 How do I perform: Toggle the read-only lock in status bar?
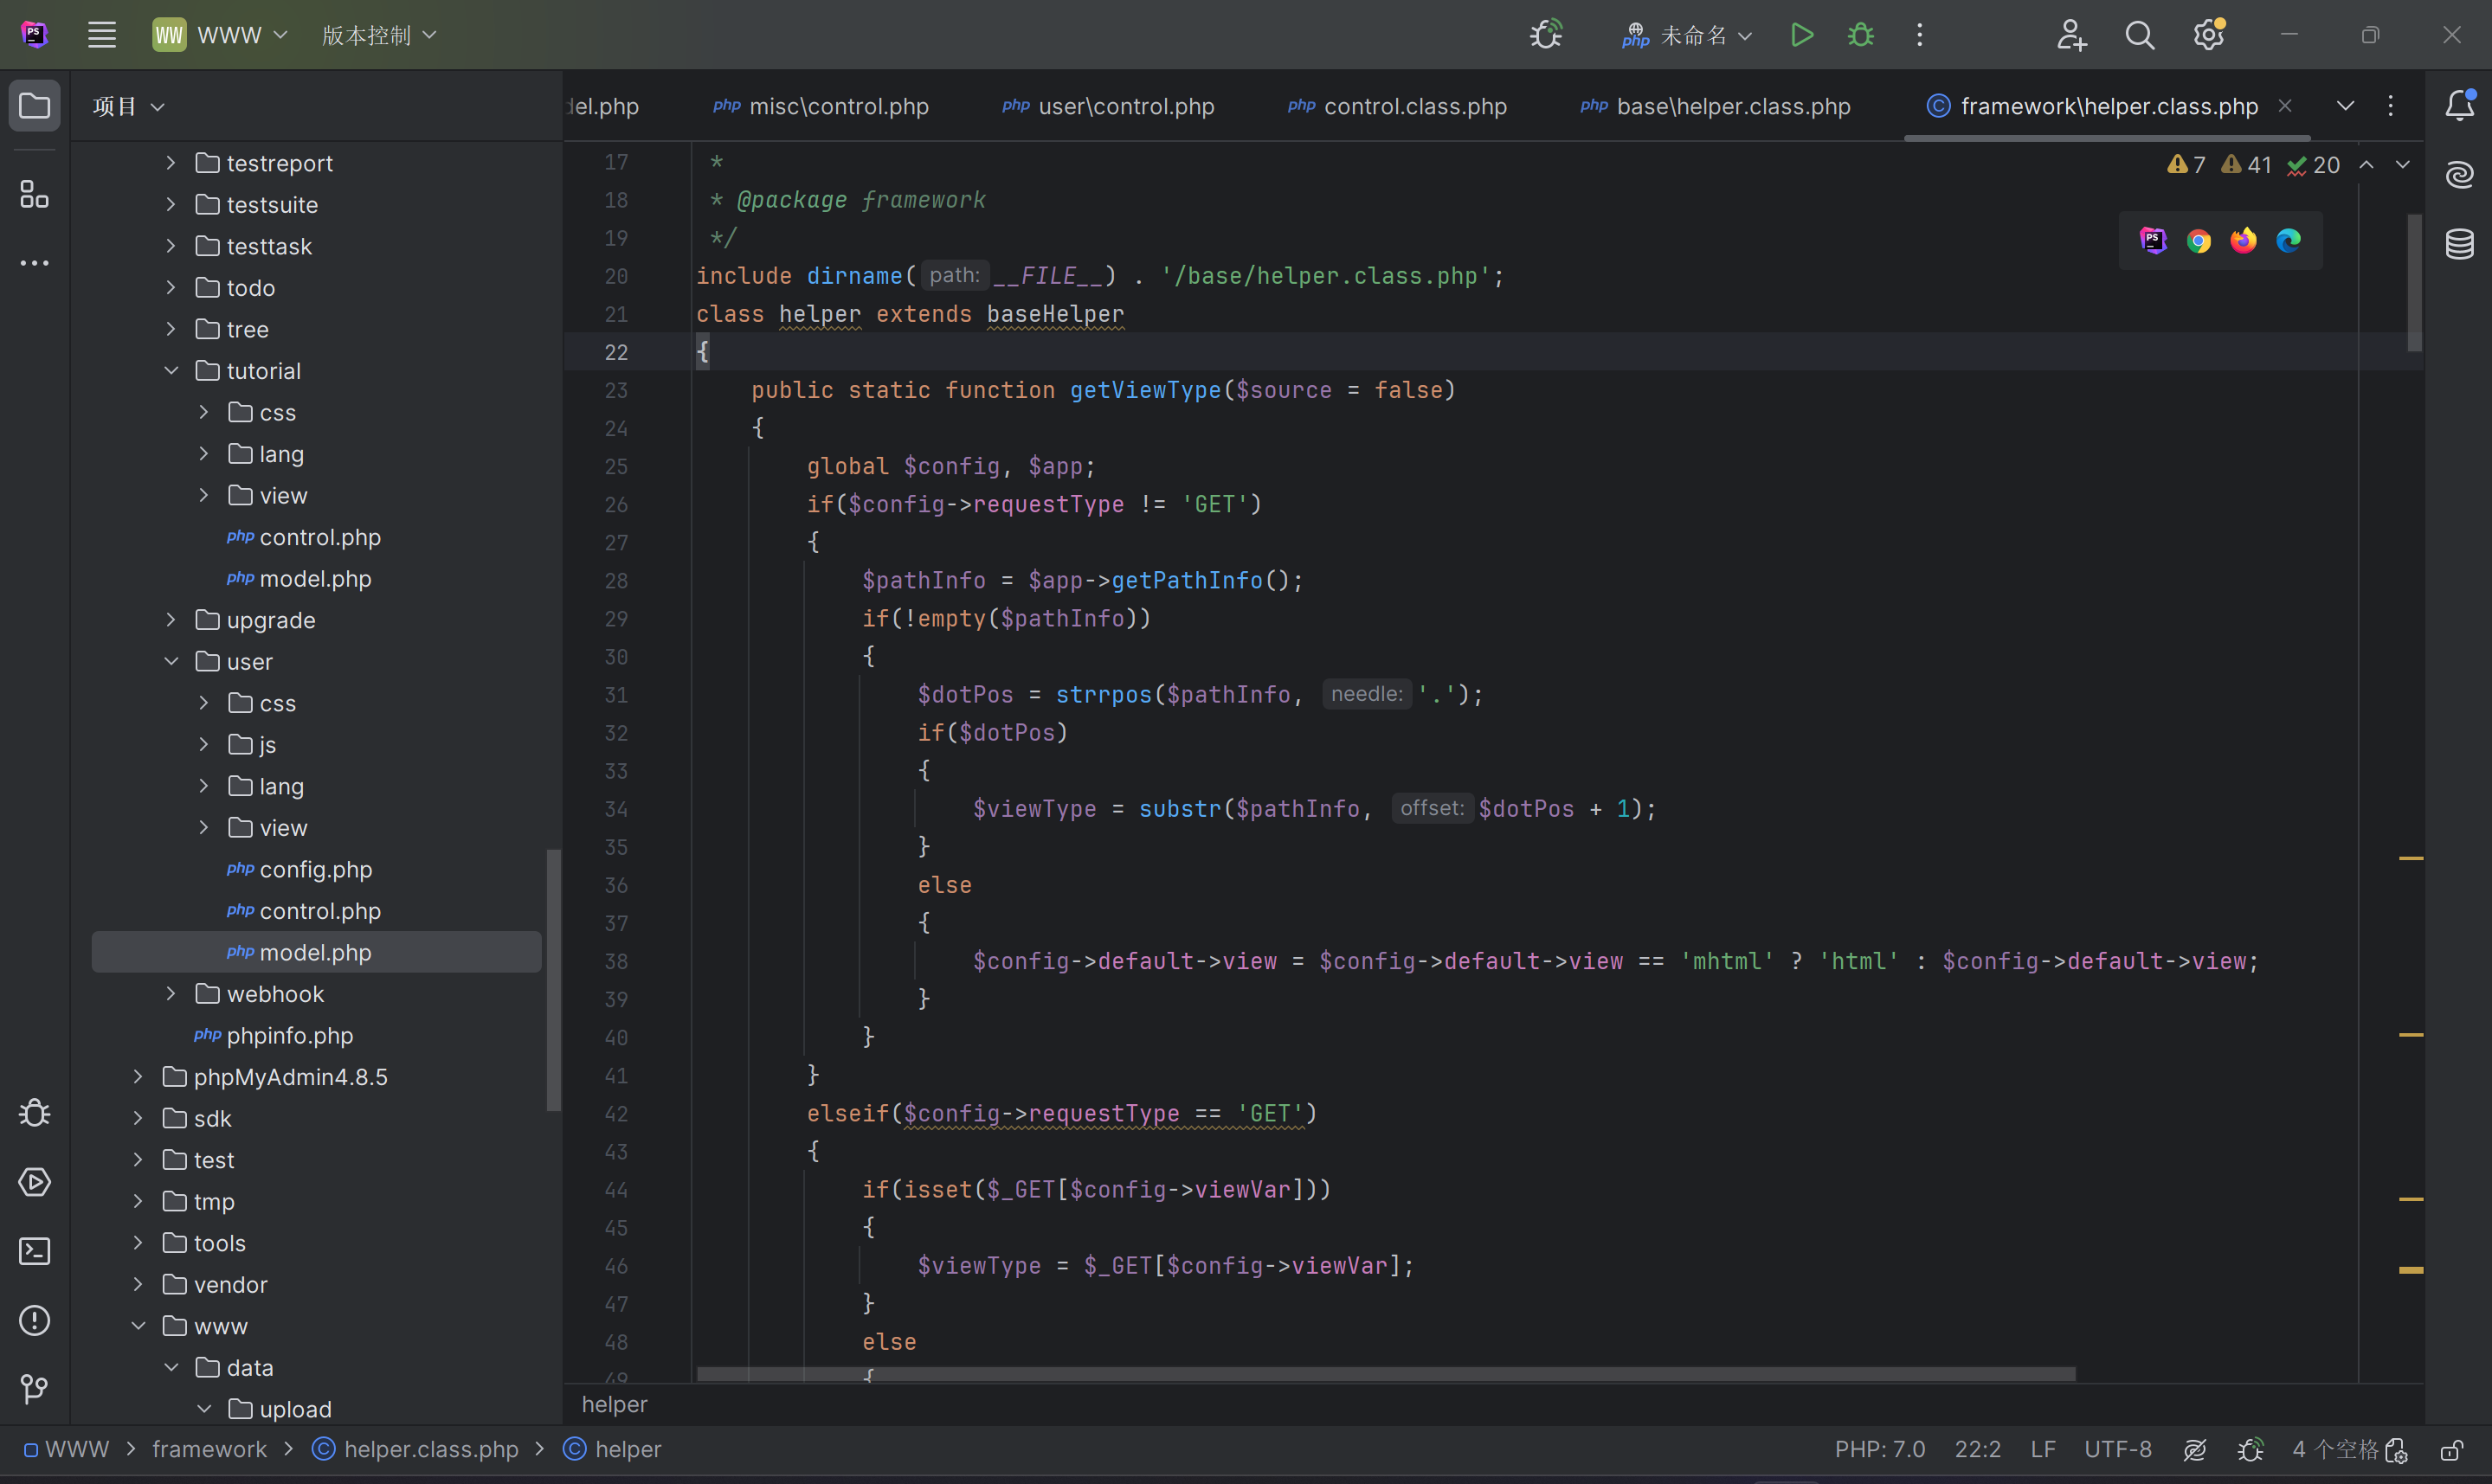pyautogui.click(x=2451, y=1449)
